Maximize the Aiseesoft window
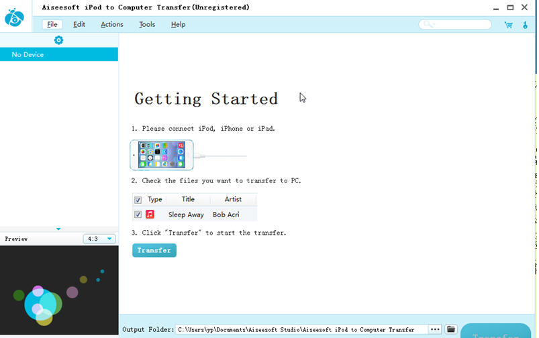Viewport: 539px width, 338px height. pos(510,7)
